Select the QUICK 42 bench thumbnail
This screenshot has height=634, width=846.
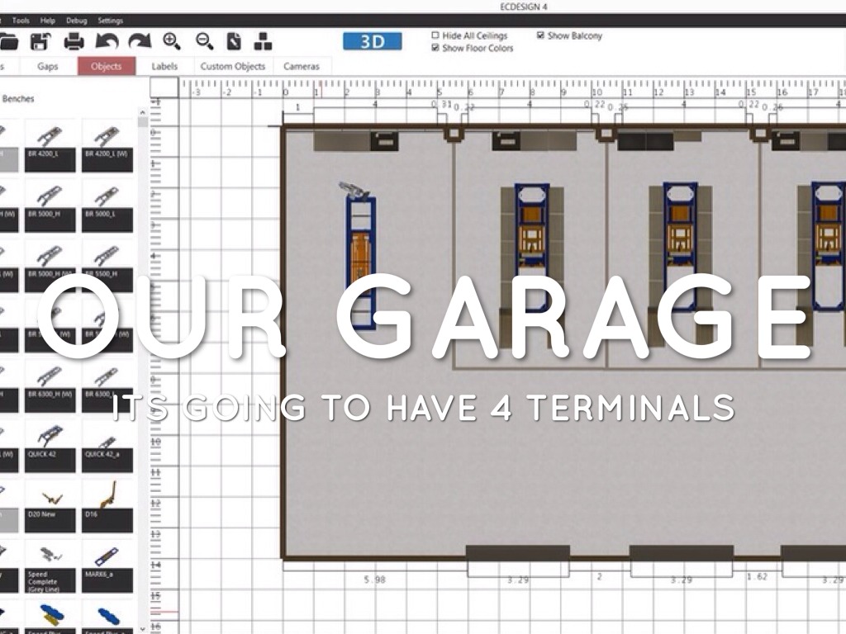[50, 446]
